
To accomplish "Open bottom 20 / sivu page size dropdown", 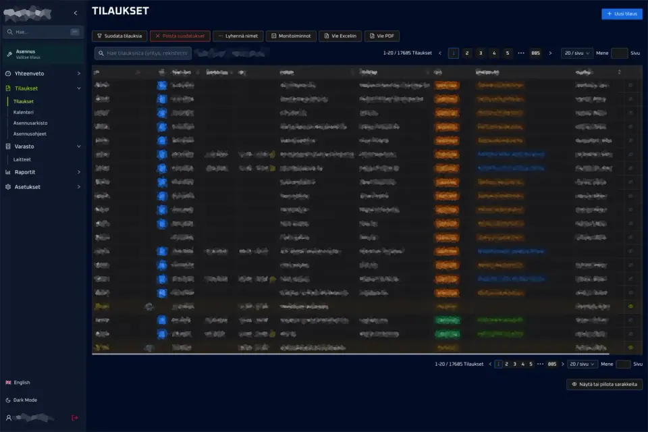I will (x=582, y=364).
